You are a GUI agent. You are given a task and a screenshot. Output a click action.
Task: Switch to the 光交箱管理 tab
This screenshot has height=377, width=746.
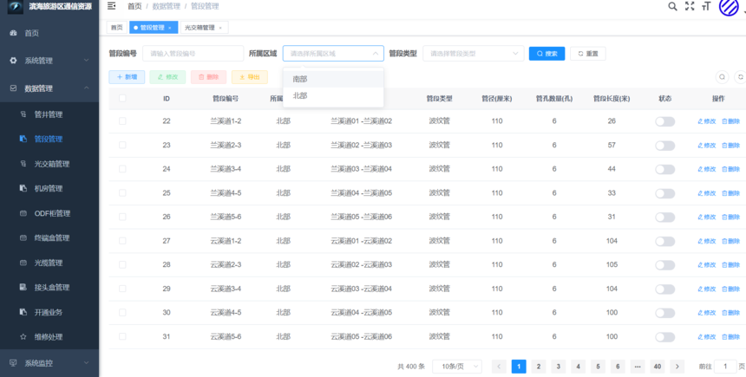(204, 28)
